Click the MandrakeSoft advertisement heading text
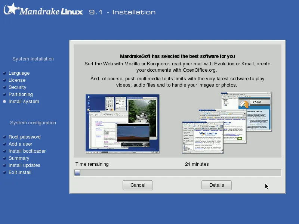 (178, 56)
